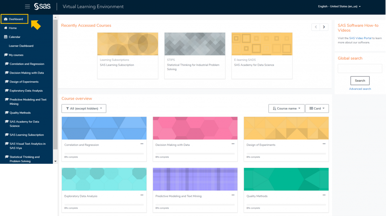Click the SAS logo in header
Screen dimensions: 386x216
[42, 6]
